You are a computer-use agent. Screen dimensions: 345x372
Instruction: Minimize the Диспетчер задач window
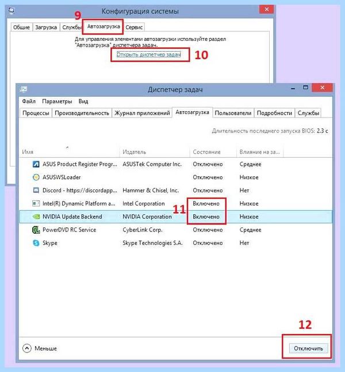(293, 88)
